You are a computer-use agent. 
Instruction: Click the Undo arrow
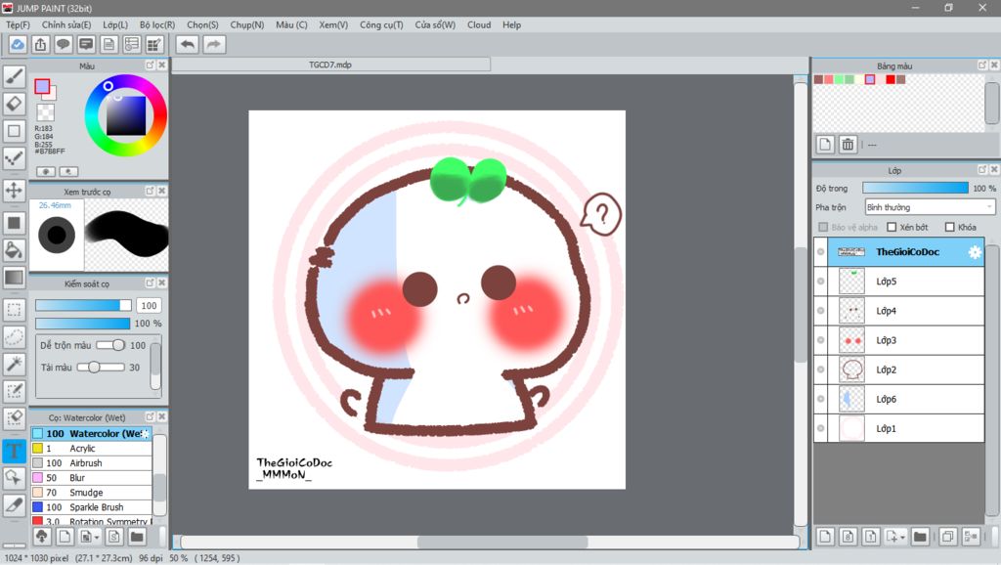click(x=187, y=44)
